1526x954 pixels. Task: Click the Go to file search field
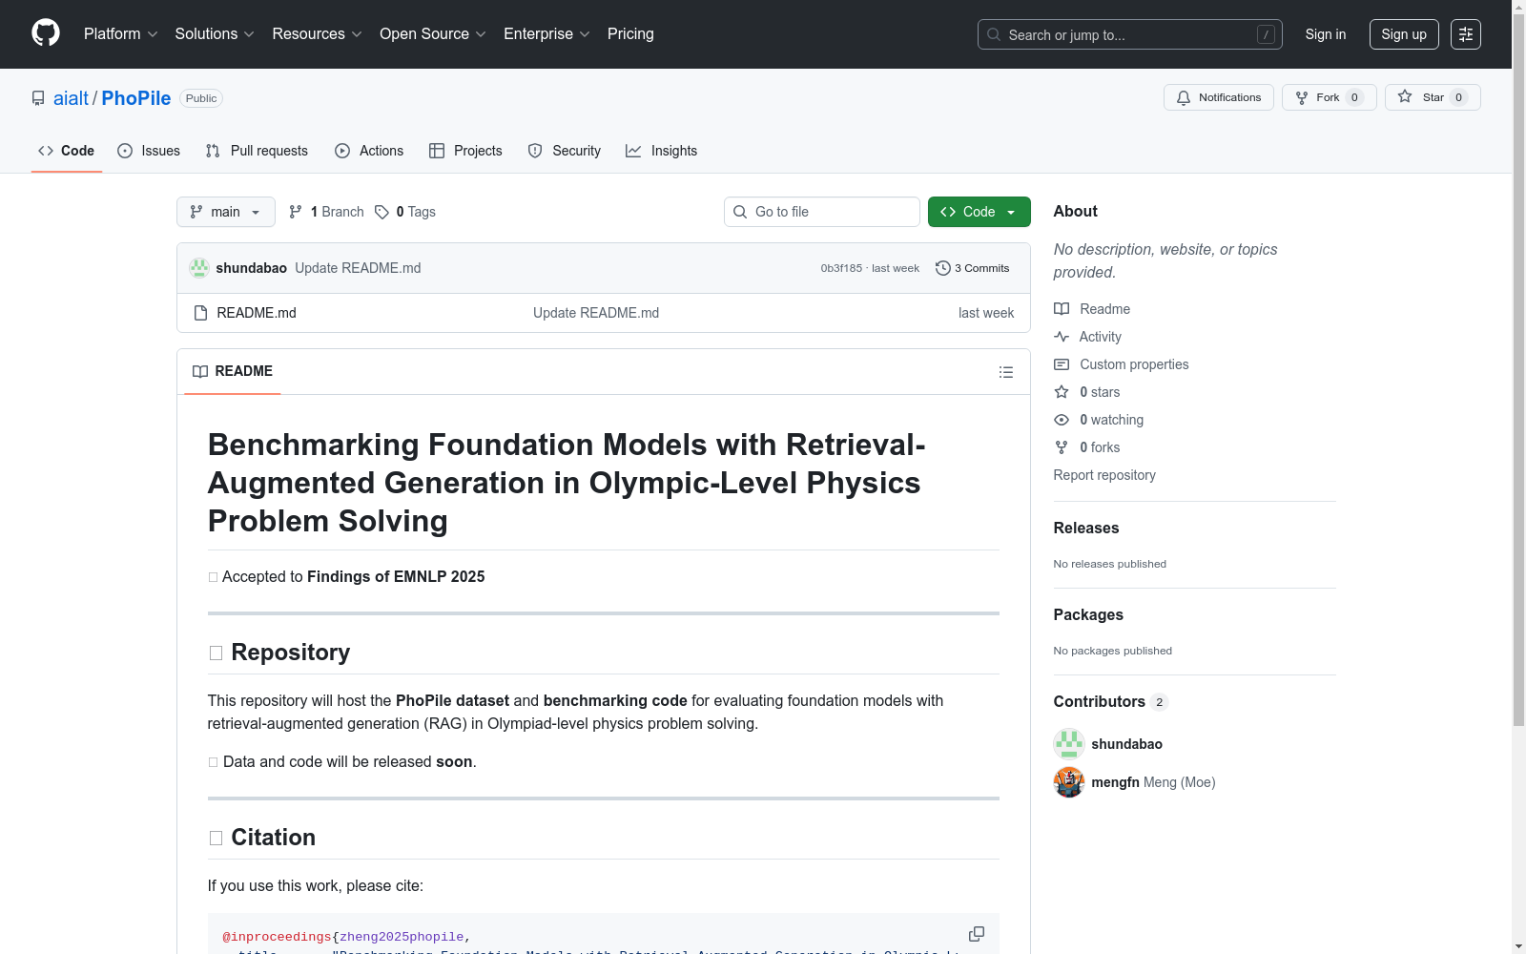click(x=822, y=212)
